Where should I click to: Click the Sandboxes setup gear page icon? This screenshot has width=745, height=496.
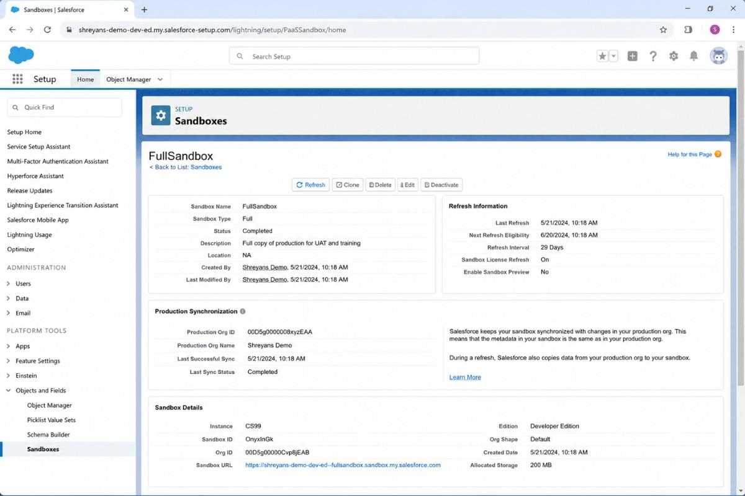coord(161,115)
